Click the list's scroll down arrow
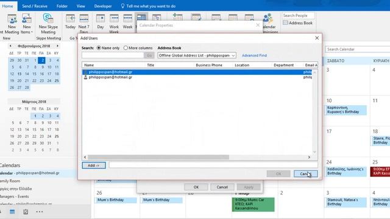The width and height of the screenshot is (390, 219). (314, 152)
